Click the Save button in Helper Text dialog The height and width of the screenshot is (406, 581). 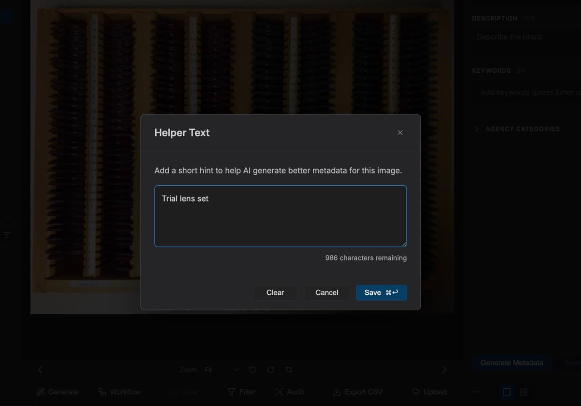[x=381, y=292]
